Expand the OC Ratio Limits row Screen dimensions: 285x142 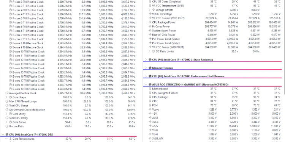coord(149,51)
